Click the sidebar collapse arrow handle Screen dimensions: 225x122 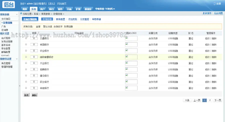pyautogui.click(x=20, y=86)
